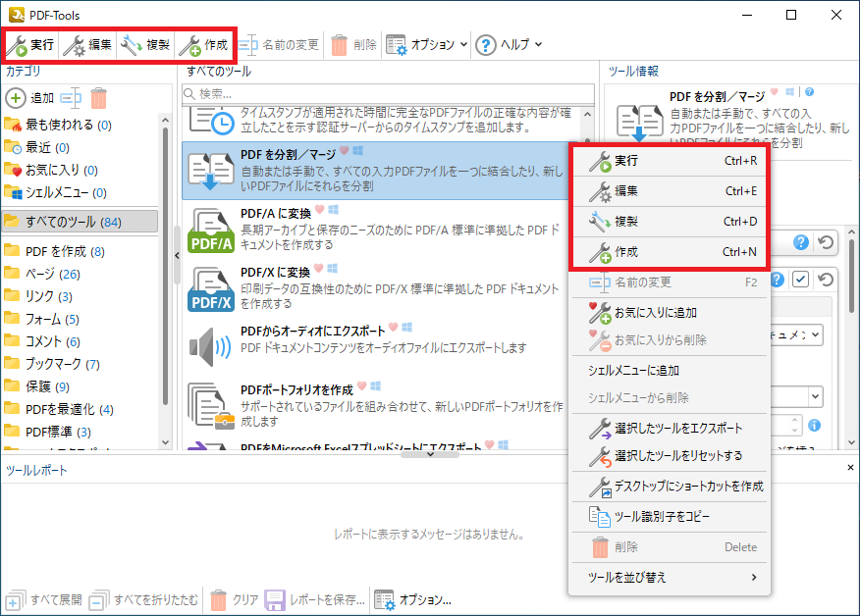860x616 pixels.
Task: Toggle the favorite heart next to PDF/X に変換
Action: click(318, 269)
